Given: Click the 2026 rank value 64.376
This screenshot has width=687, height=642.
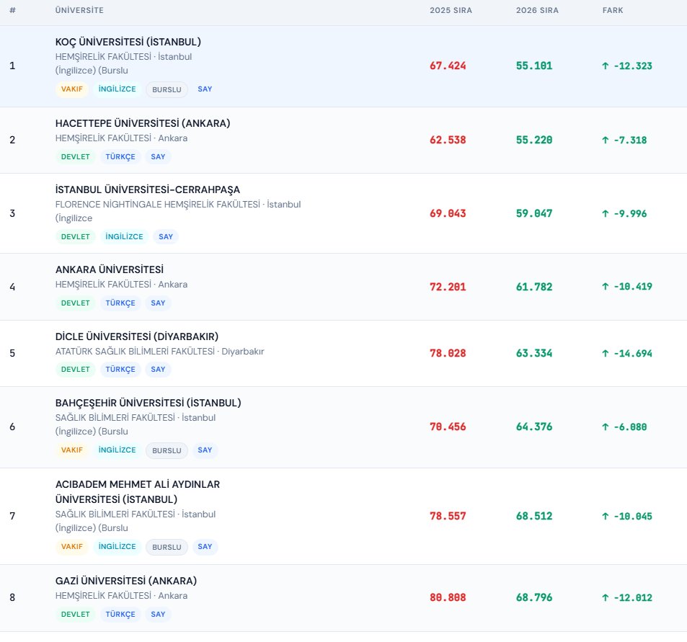Looking at the screenshot, I should click(x=534, y=427).
